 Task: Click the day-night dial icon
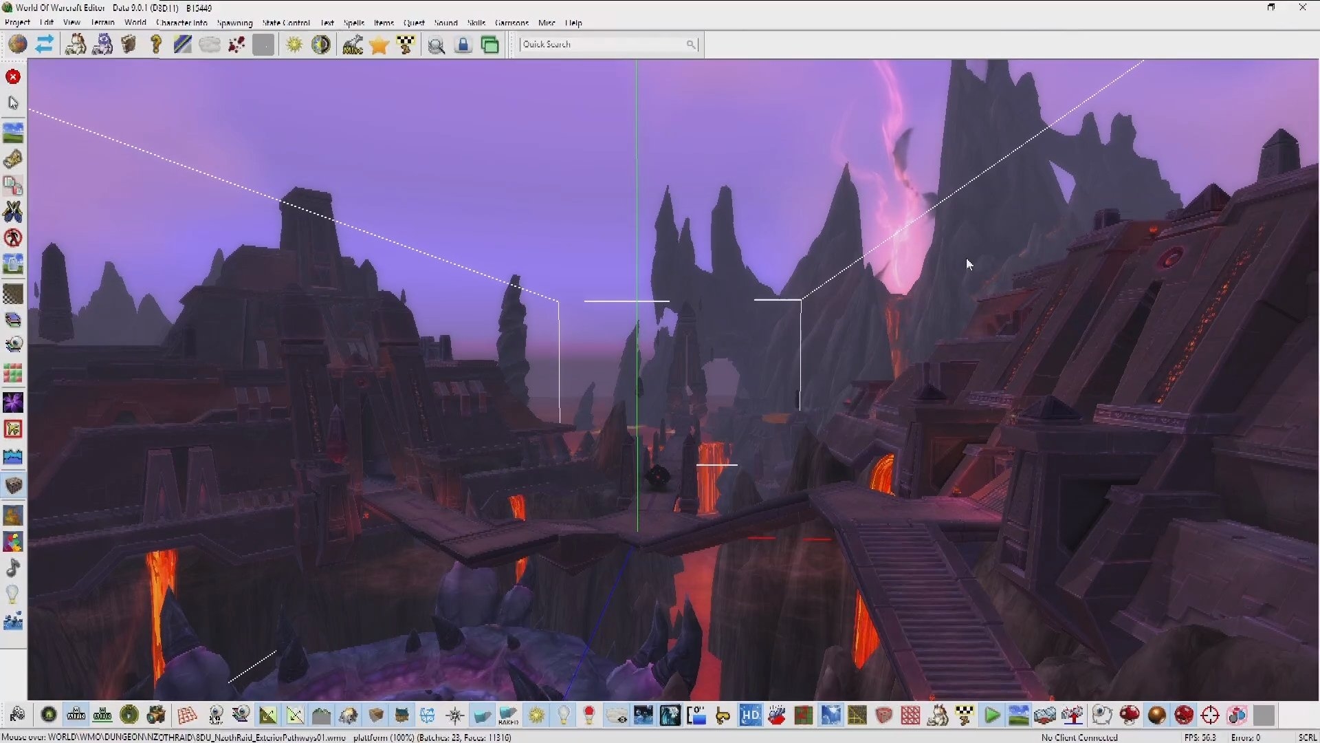(x=321, y=45)
